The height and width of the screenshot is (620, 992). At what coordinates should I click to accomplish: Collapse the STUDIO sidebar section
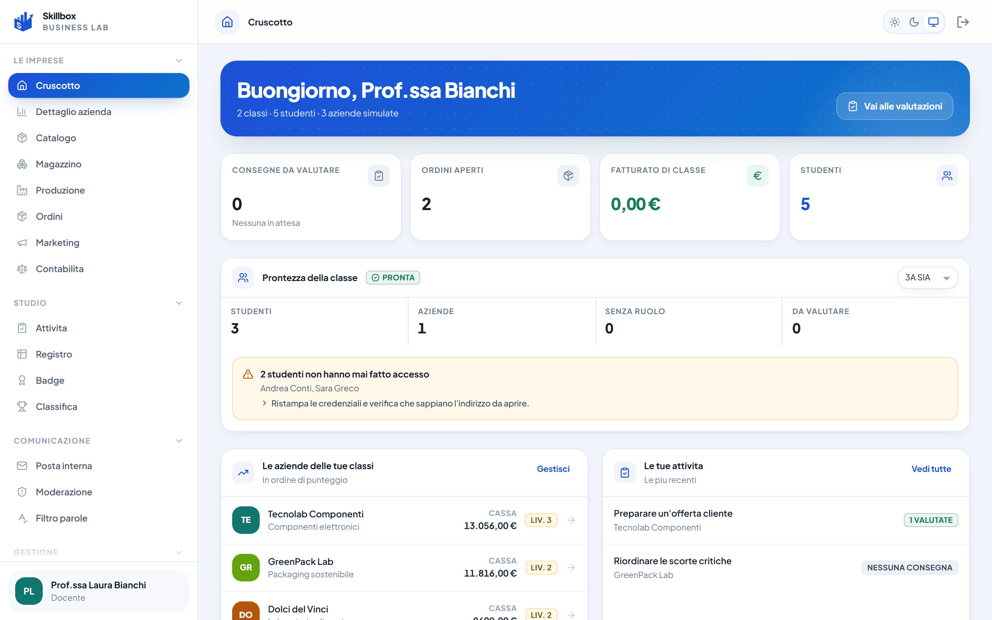point(179,303)
